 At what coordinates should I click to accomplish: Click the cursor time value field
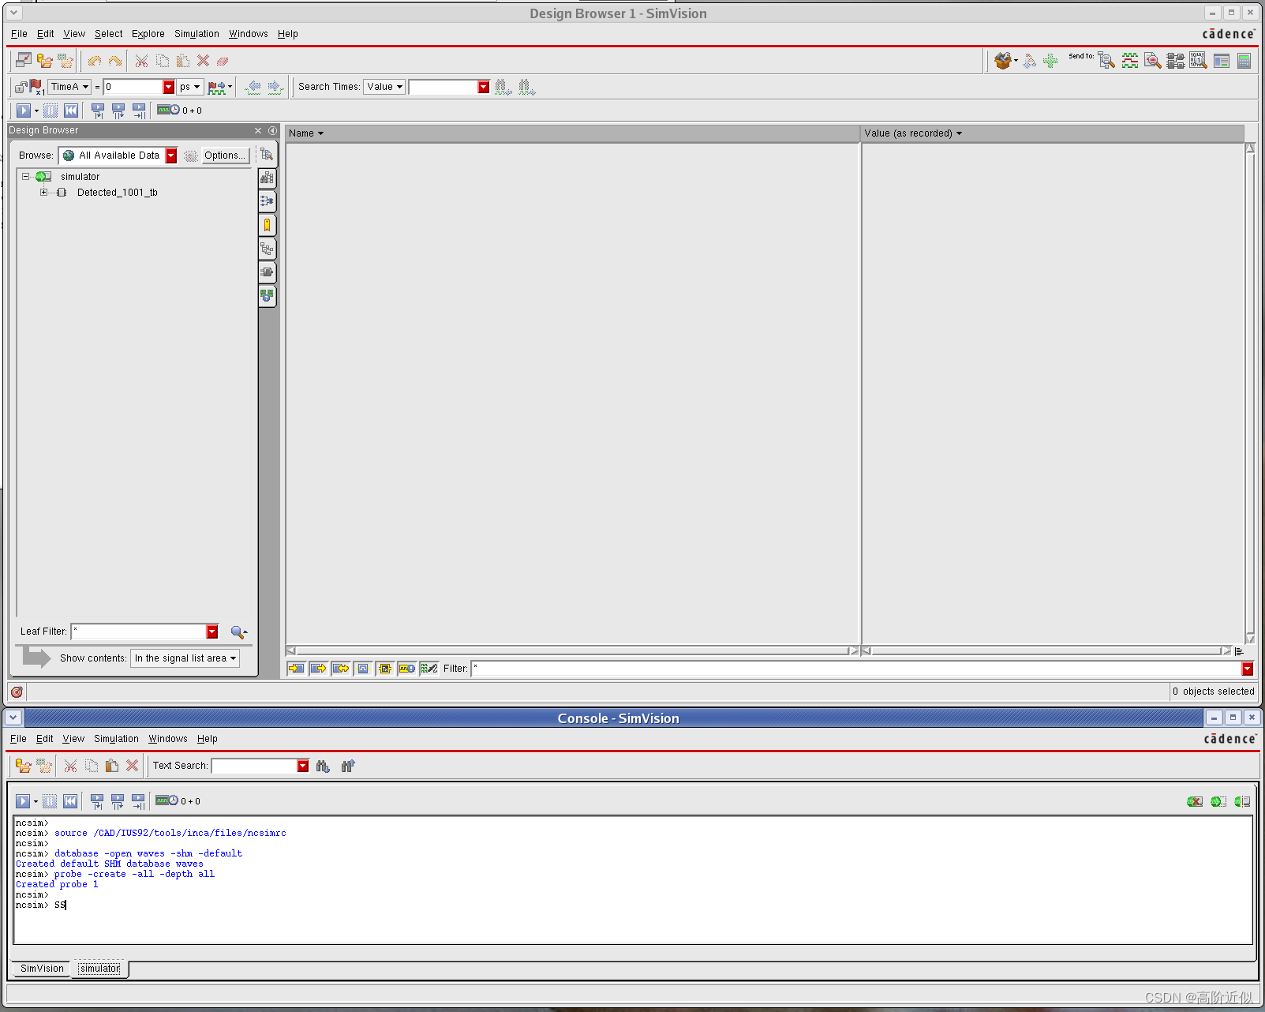coord(133,87)
